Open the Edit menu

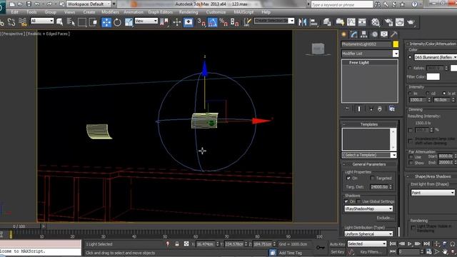point(14,12)
